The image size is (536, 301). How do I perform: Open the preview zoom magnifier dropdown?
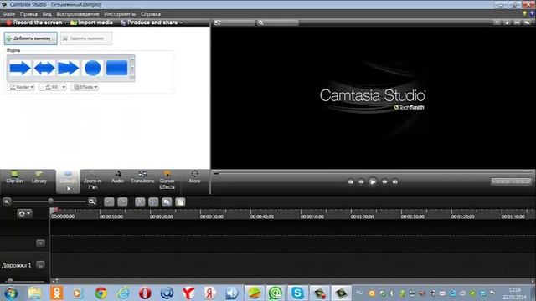tap(277, 23)
